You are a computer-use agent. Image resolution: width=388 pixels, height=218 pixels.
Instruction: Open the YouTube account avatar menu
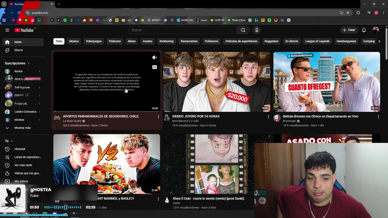[376, 30]
